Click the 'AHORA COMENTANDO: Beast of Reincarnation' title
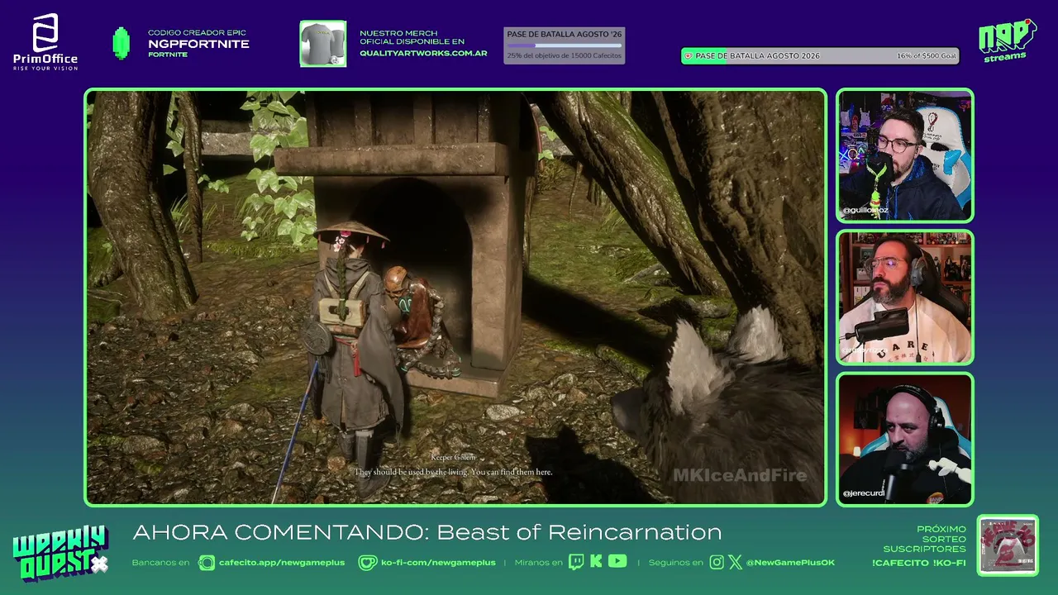1058x595 pixels. 427,532
